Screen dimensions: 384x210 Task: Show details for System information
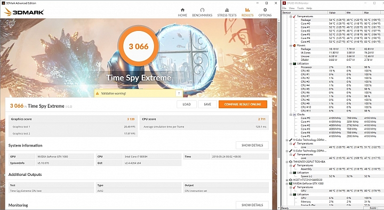point(252,145)
